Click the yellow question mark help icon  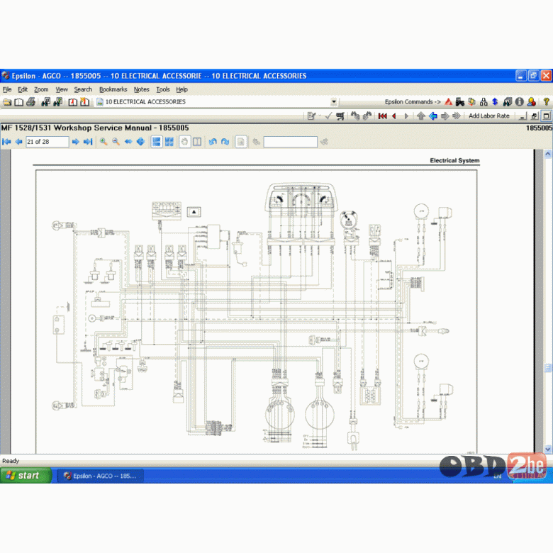tap(546, 102)
